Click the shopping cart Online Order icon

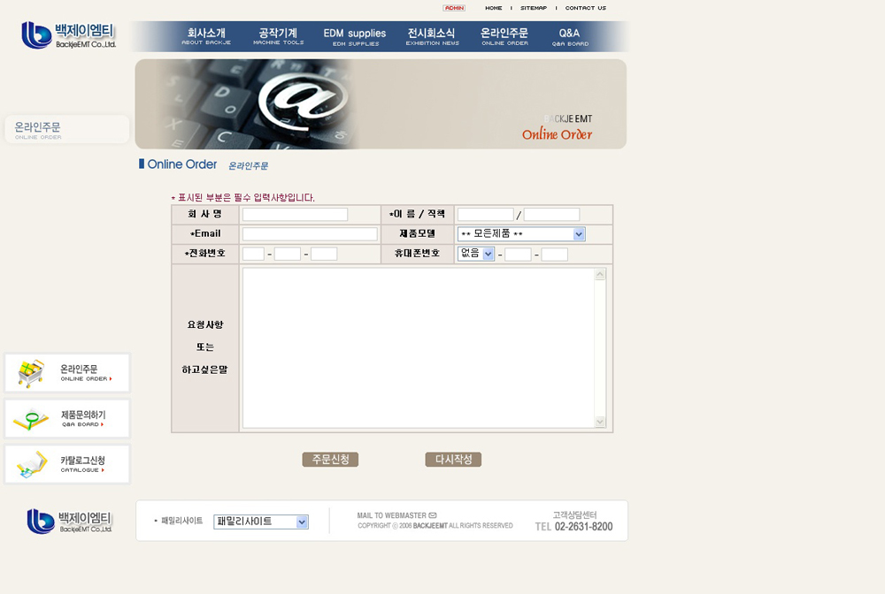tap(31, 374)
